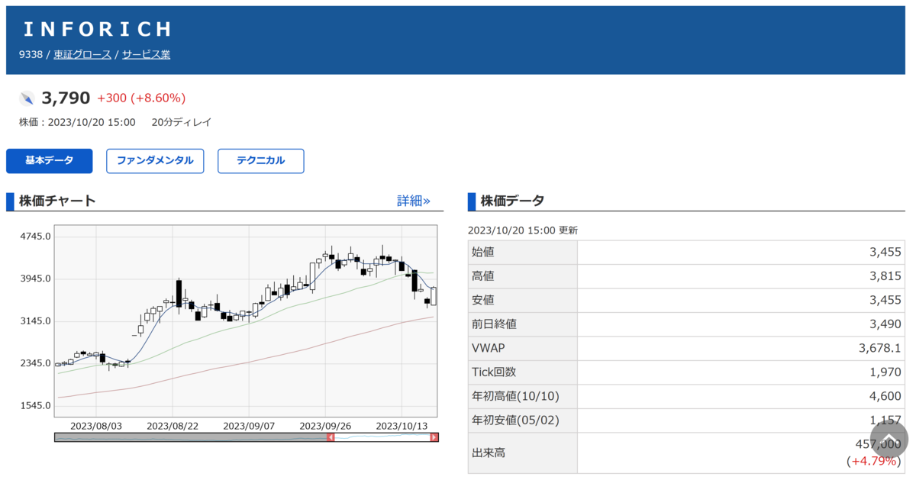
Task: Click the Tick回数 value 1,970
Action: point(885,372)
